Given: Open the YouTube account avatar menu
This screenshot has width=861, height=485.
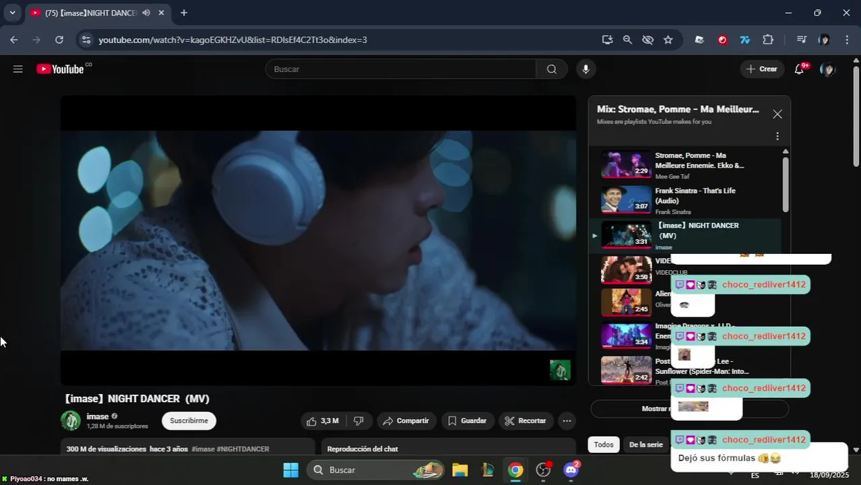Looking at the screenshot, I should point(828,69).
